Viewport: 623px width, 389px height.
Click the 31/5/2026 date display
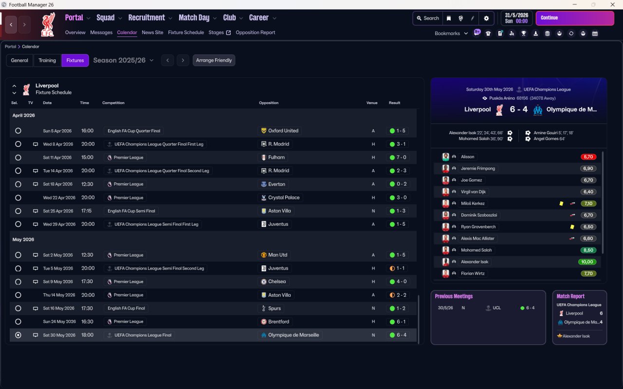517,18
